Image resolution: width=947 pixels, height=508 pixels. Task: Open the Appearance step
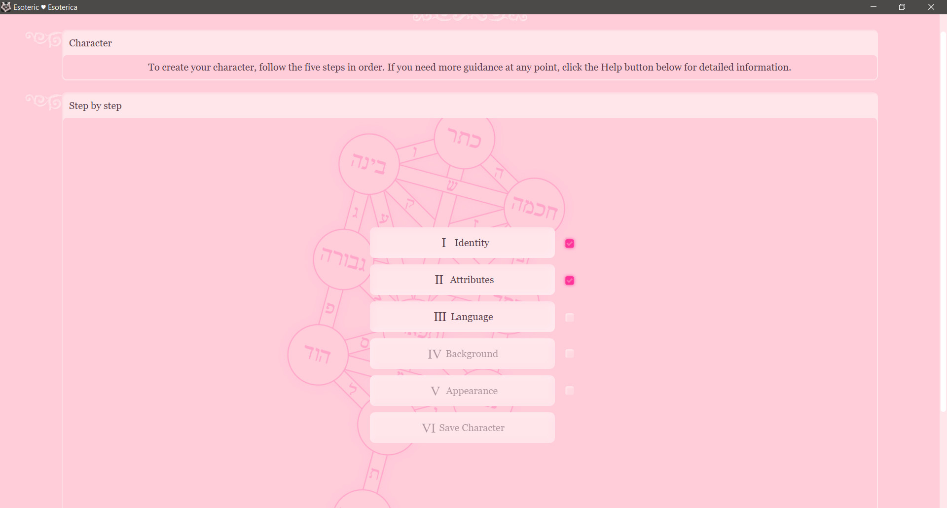tap(462, 391)
